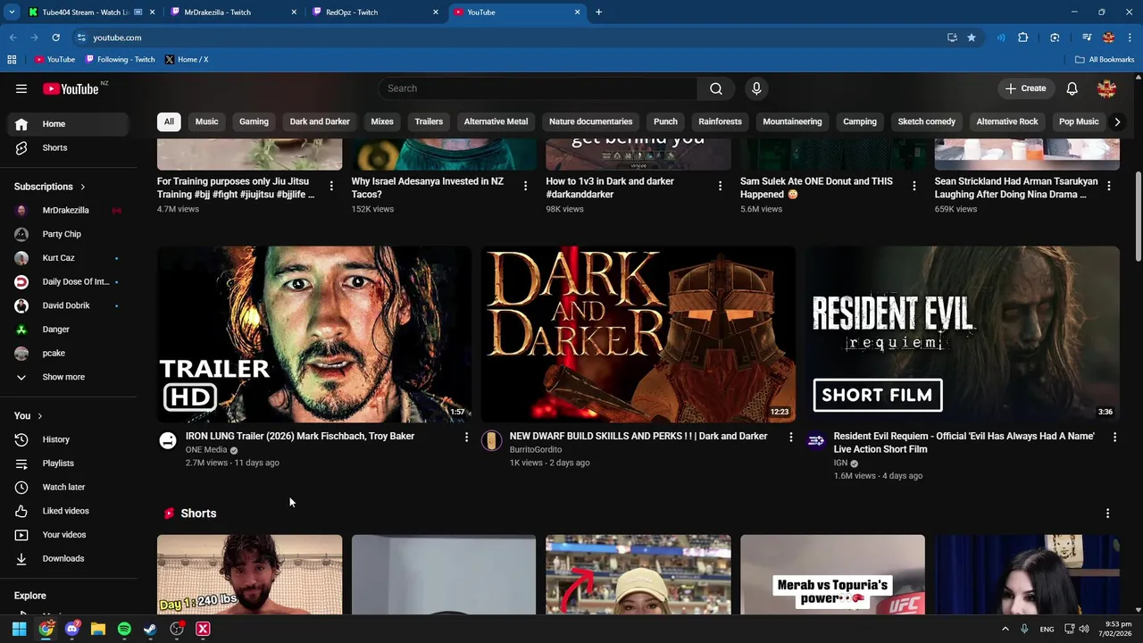Select the Alternative Metal chip
The image size is (1143, 643).
496,121
